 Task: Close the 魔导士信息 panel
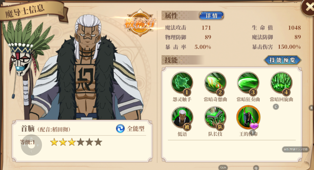coord(308,7)
